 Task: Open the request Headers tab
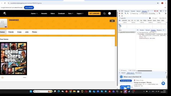pyautogui.click(x=142, y=30)
